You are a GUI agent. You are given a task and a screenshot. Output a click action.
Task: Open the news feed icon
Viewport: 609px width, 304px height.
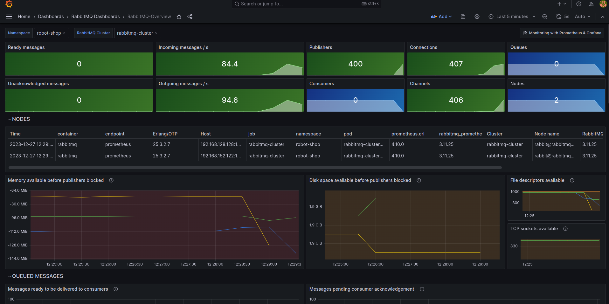(x=591, y=4)
